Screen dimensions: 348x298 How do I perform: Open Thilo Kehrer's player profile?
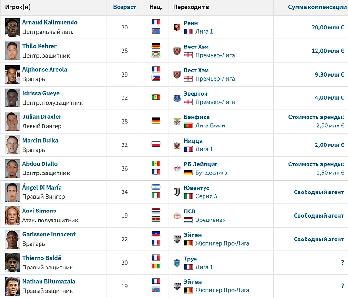point(39,46)
